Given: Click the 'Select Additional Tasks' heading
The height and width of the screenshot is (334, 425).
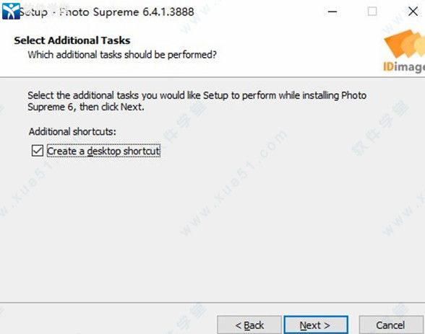Looking at the screenshot, I should 72,40.
